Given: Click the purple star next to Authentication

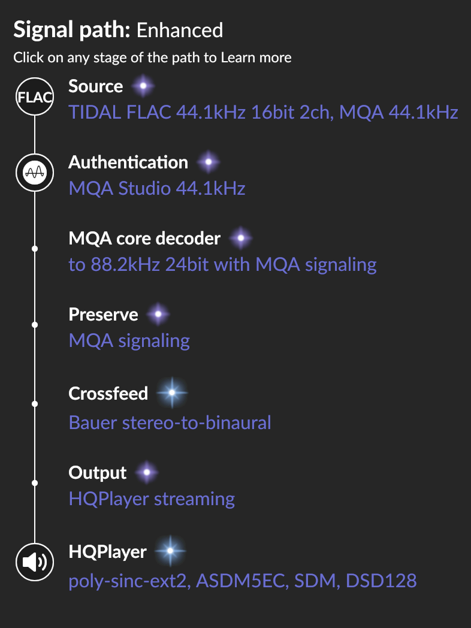Looking at the screenshot, I should point(209,162).
